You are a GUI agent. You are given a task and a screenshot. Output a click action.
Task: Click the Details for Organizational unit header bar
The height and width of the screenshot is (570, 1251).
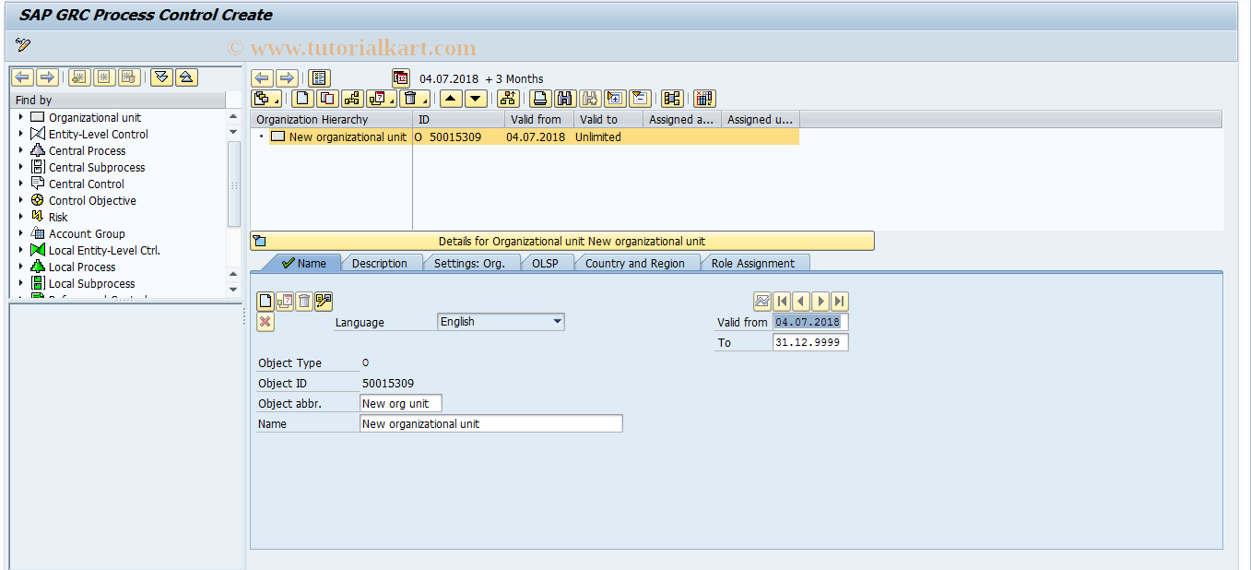tap(562, 241)
